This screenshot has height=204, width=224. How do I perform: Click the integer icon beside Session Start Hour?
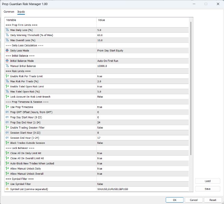point(7,133)
